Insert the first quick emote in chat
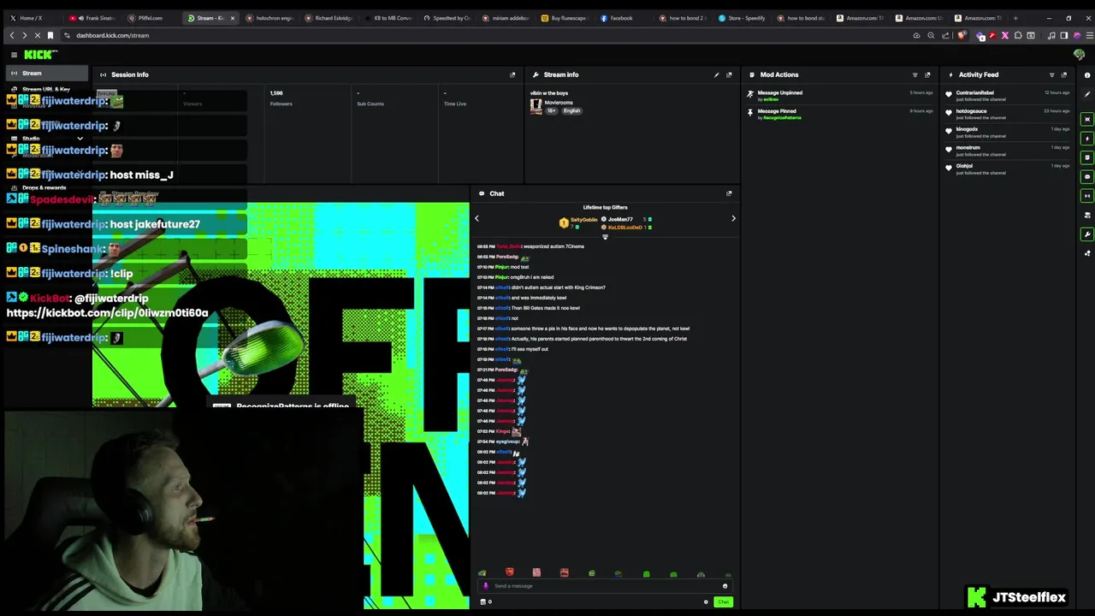The height and width of the screenshot is (616, 1095). pyautogui.click(x=482, y=573)
